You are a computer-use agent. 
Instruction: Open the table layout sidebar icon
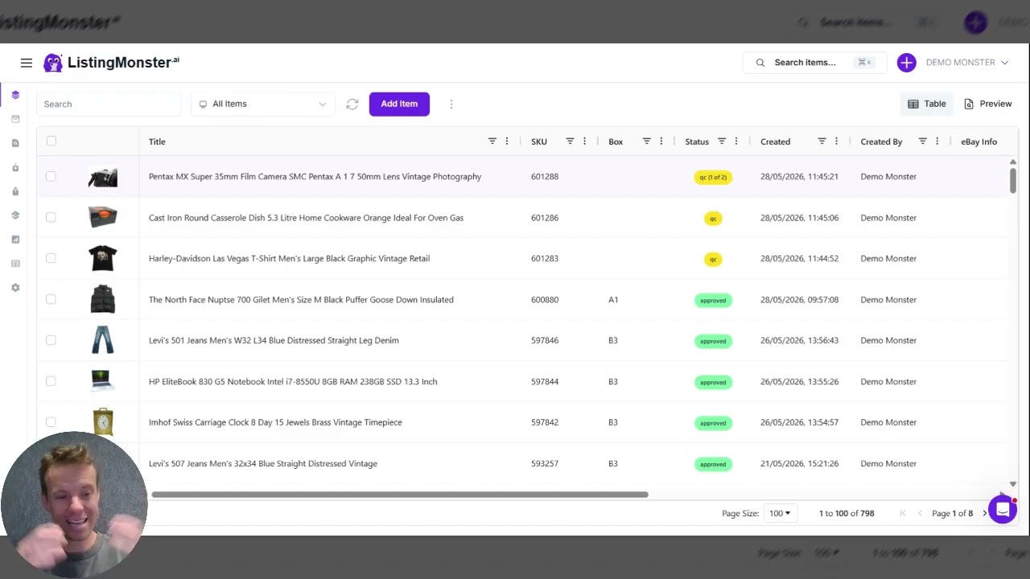15,264
